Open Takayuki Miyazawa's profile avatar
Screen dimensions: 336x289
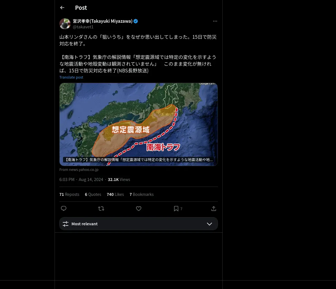[65, 24]
